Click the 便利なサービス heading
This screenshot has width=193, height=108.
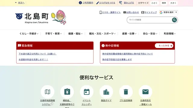pyautogui.click(x=96, y=77)
